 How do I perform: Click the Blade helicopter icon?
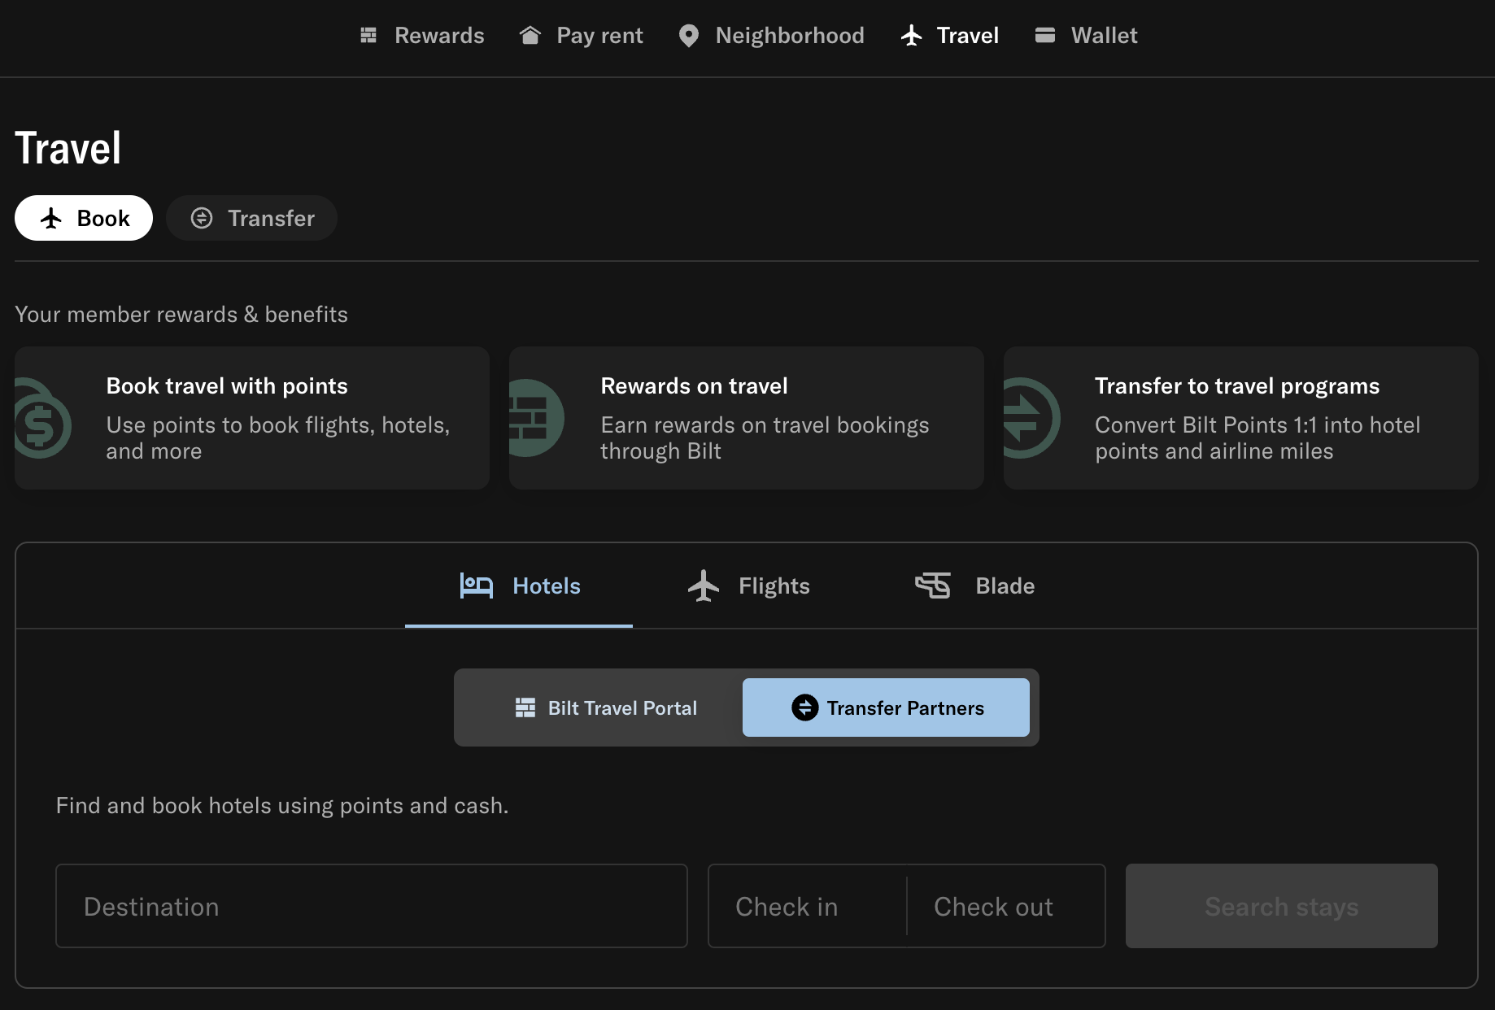933,586
